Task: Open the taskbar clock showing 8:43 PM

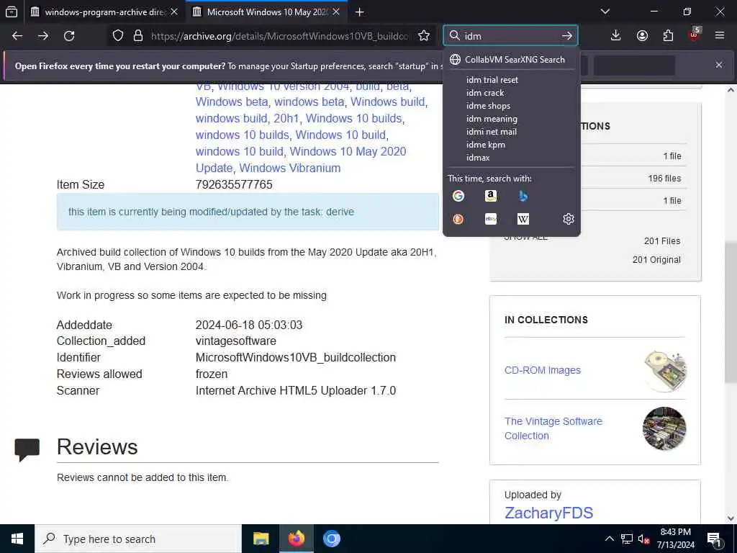Action: point(675,539)
